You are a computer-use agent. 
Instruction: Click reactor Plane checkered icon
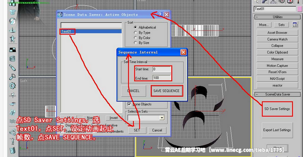(13, 50)
